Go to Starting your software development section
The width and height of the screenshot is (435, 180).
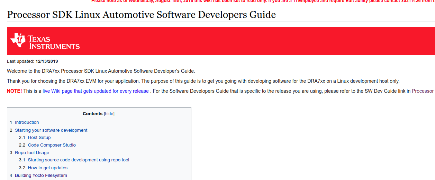click(51, 130)
